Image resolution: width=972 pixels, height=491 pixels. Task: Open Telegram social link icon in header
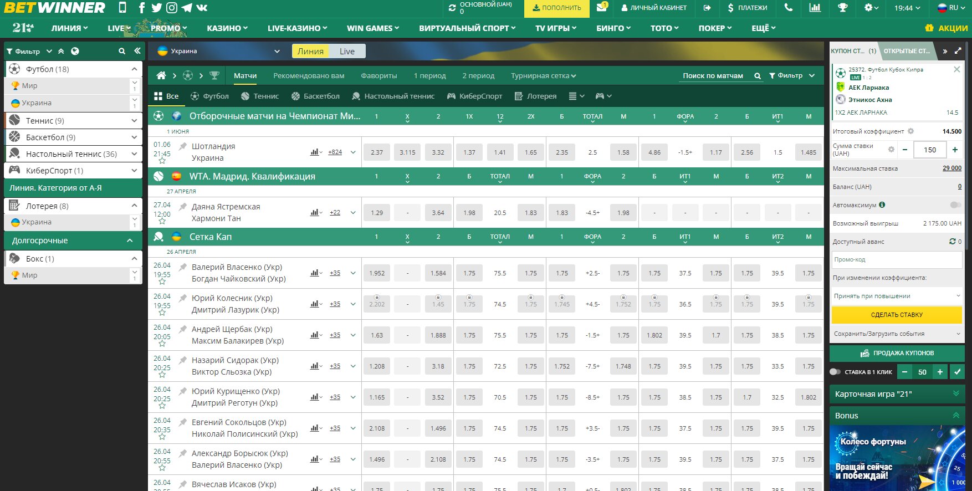click(187, 8)
